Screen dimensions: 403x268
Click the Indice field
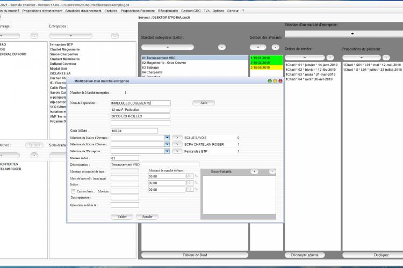[x=125, y=184]
